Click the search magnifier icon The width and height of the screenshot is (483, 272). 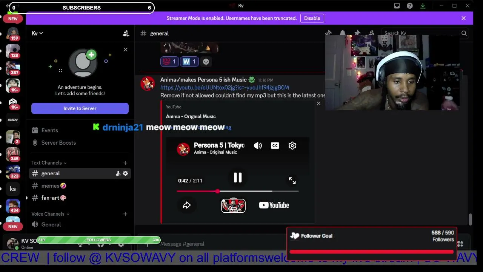[464, 33]
